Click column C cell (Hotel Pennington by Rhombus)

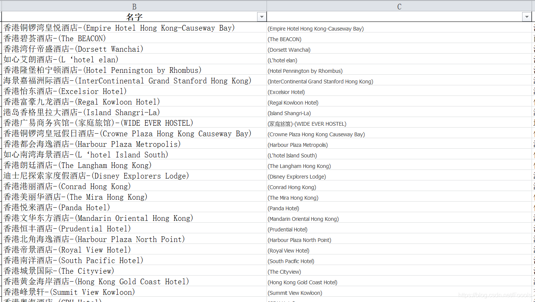(400, 70)
